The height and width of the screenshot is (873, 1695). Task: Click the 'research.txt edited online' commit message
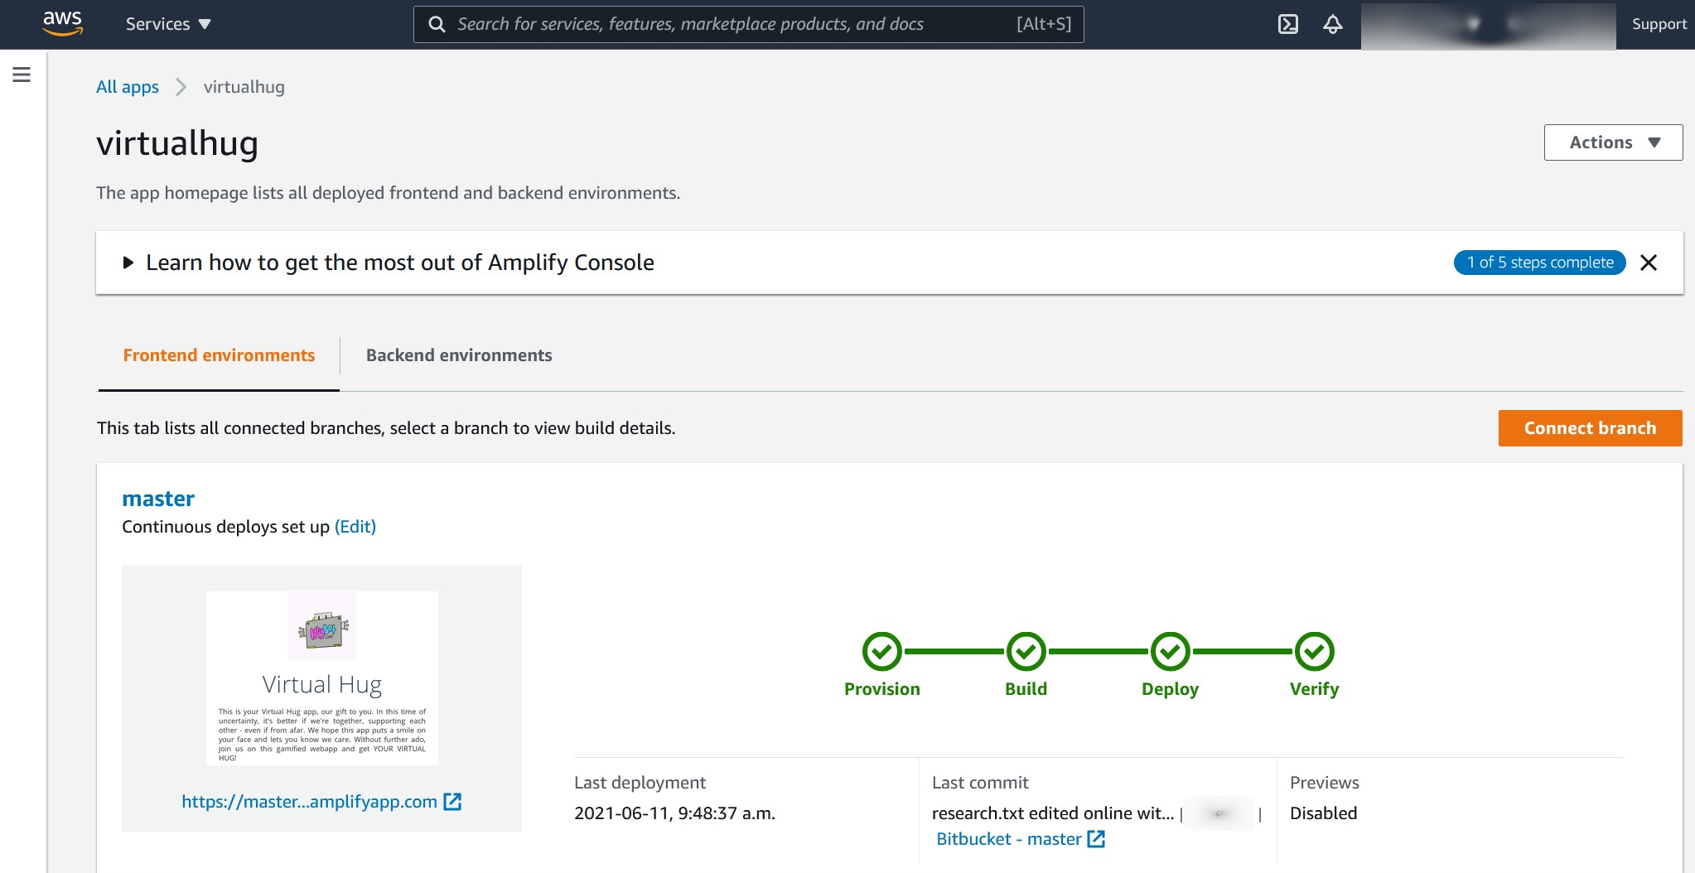coord(1053,813)
